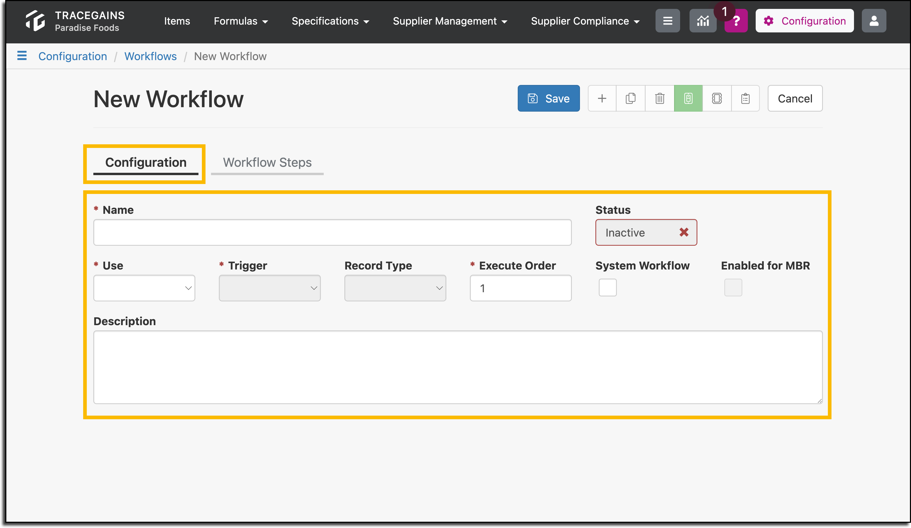Viewport: 911px width, 528px height.
Task: Click the Name input field
Action: (332, 232)
